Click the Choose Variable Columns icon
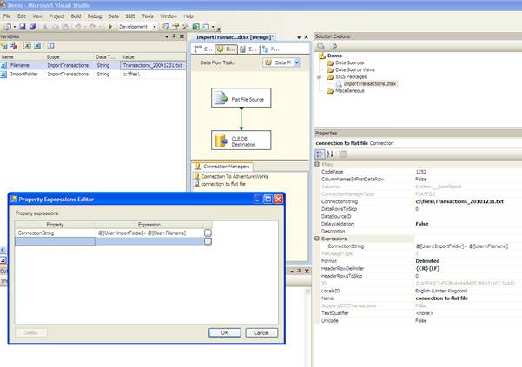 pos(50,45)
